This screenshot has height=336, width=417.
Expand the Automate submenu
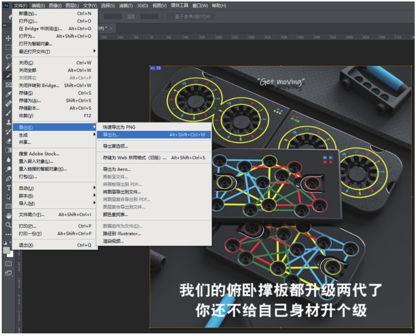click(94, 188)
